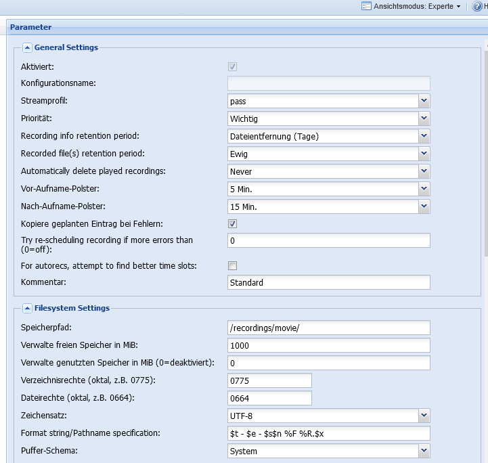Click the re-scheduling errors threshold field
The height and width of the screenshot is (463, 488).
coord(329,240)
